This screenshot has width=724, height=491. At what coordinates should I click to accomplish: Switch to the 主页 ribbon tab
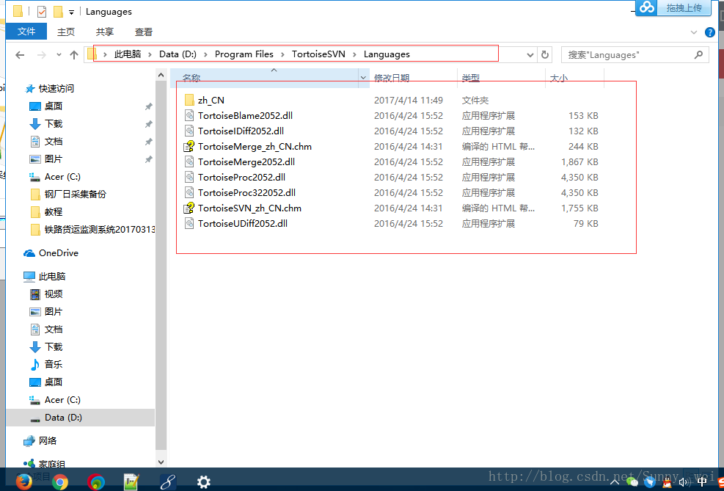click(66, 32)
